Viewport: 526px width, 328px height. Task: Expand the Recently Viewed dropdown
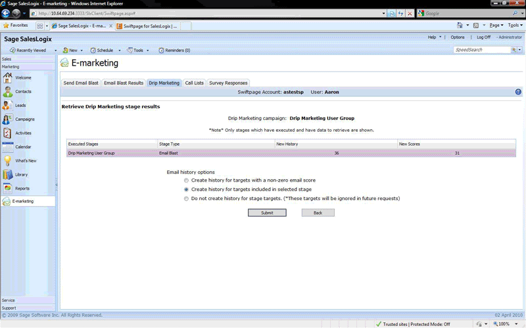55,51
